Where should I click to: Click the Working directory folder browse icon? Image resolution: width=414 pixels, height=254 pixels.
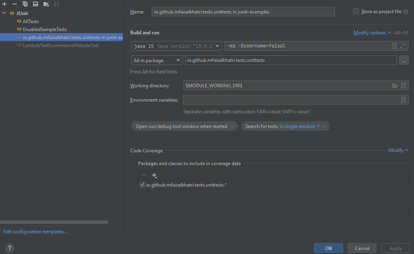tap(395, 86)
